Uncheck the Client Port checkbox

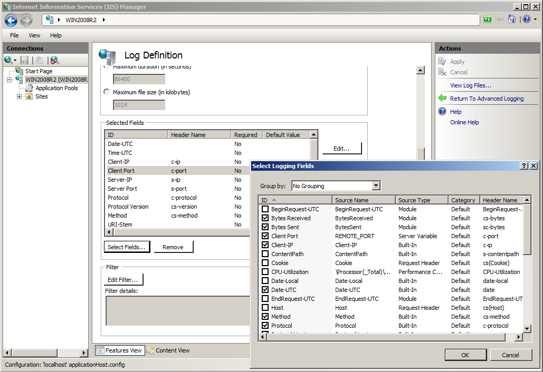(265, 236)
